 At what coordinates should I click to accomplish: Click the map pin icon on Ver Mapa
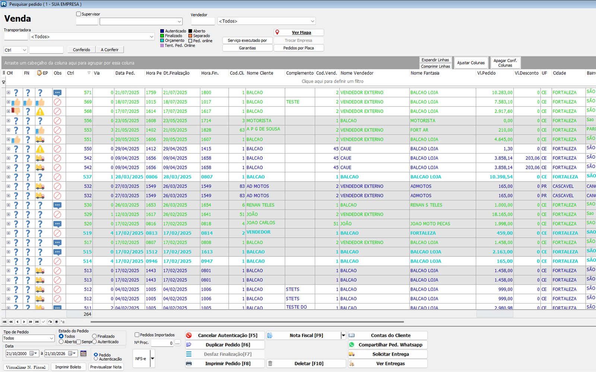(x=277, y=32)
